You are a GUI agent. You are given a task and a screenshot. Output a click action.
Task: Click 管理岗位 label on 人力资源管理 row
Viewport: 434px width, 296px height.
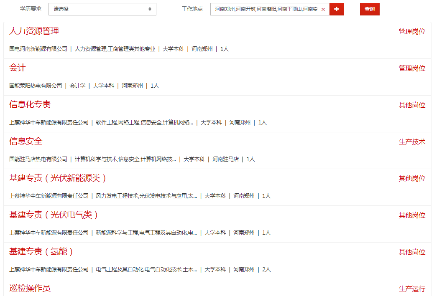[412, 32]
